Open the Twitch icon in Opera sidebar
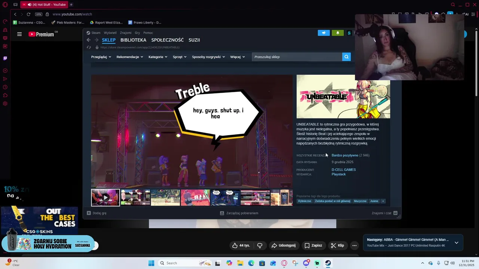Image resolution: width=479 pixels, height=269 pixels. tap(5, 58)
